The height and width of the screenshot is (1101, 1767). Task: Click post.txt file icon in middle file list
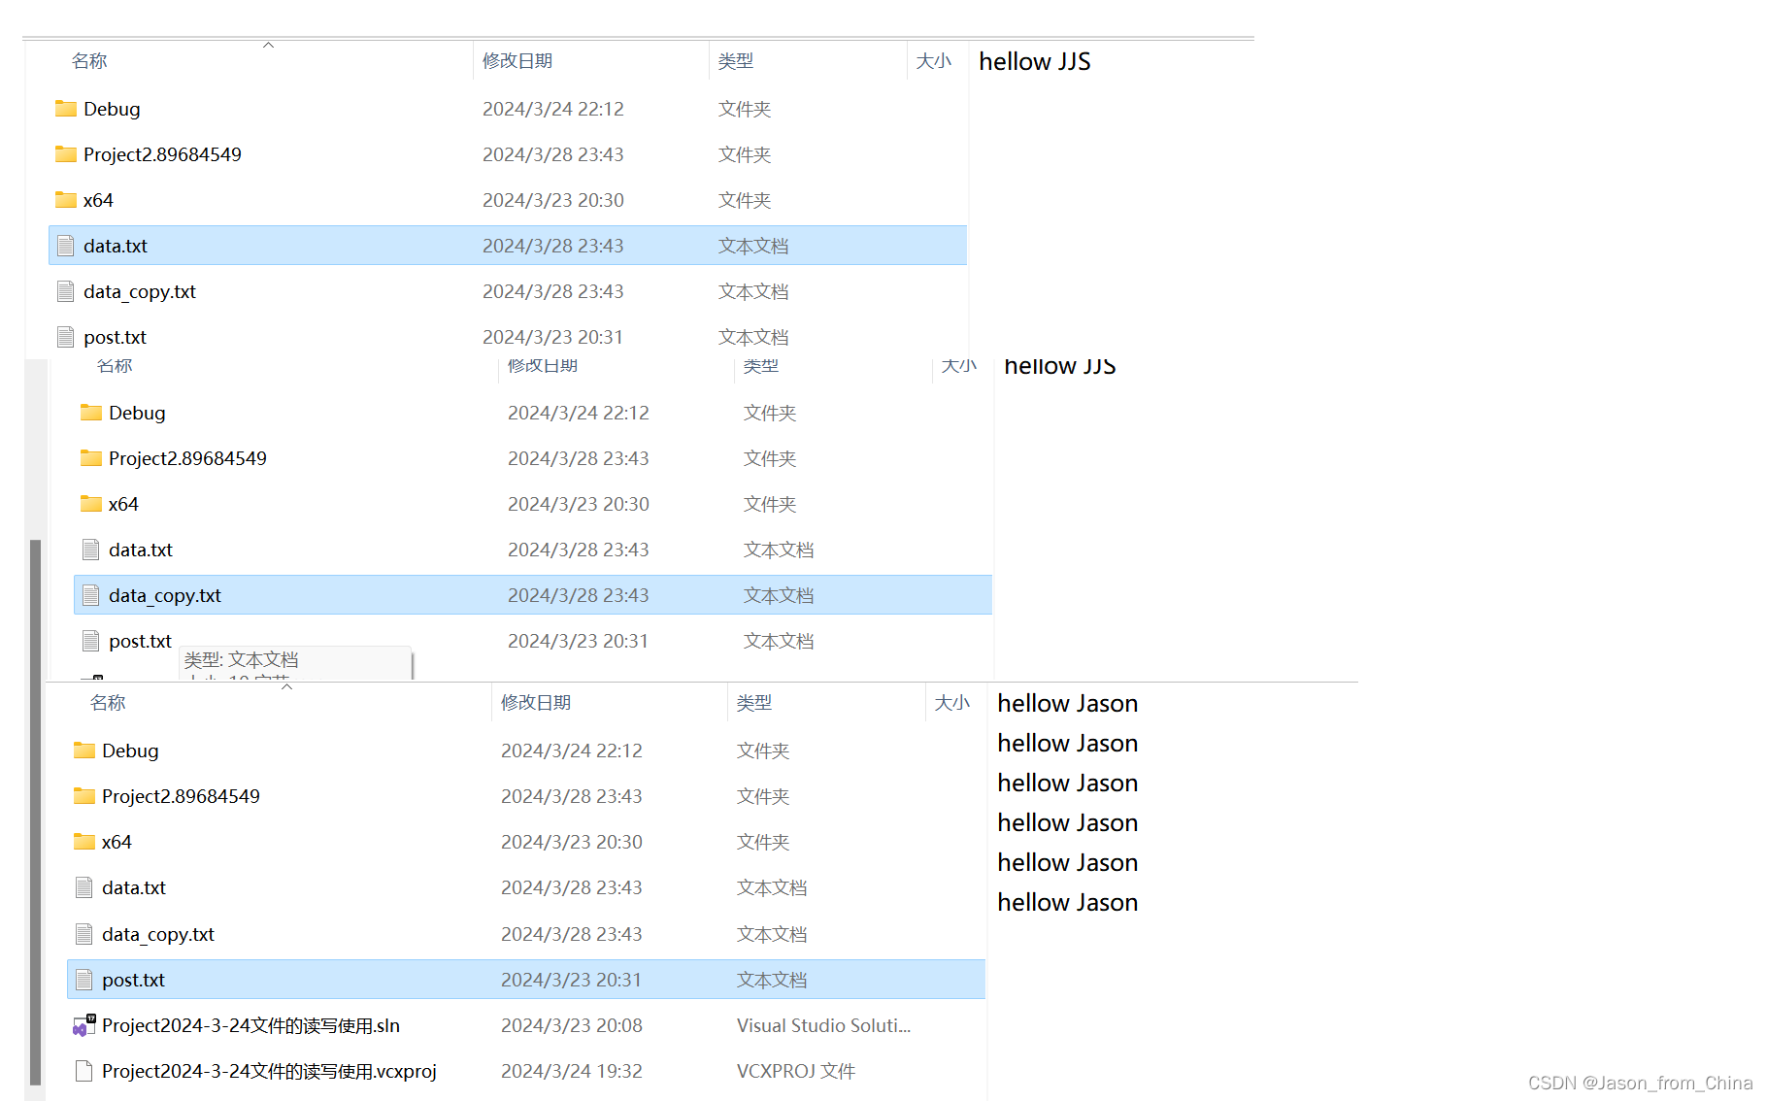point(91,641)
